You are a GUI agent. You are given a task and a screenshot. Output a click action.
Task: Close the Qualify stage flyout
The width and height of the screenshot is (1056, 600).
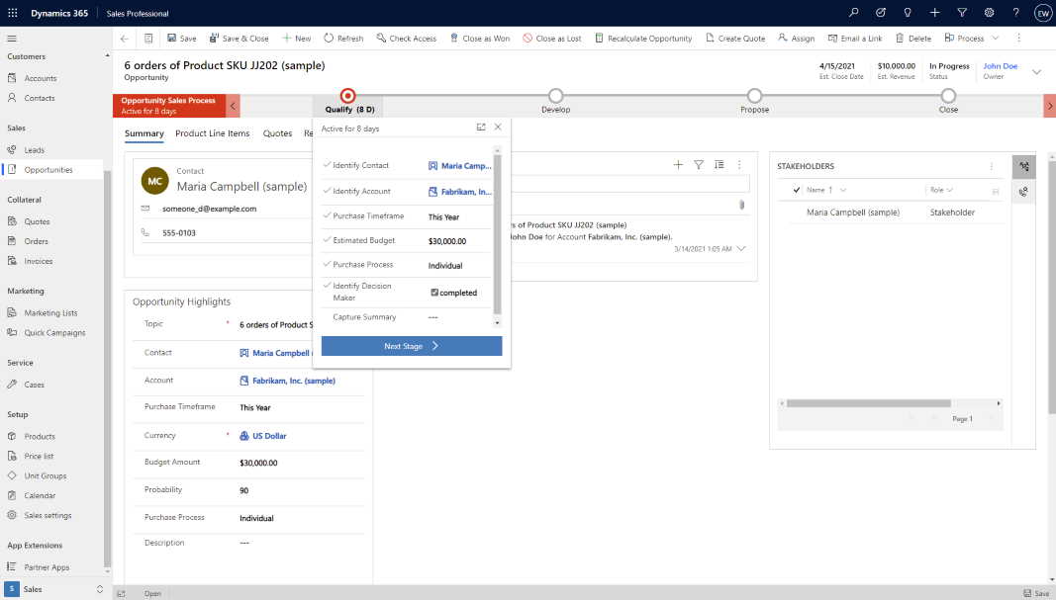point(498,127)
